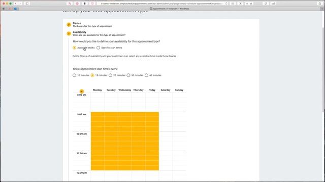Click the Friday column header
This screenshot has width=325, height=182.
coord(152,90)
